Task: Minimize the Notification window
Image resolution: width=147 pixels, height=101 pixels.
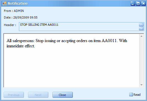Action: 133,4
